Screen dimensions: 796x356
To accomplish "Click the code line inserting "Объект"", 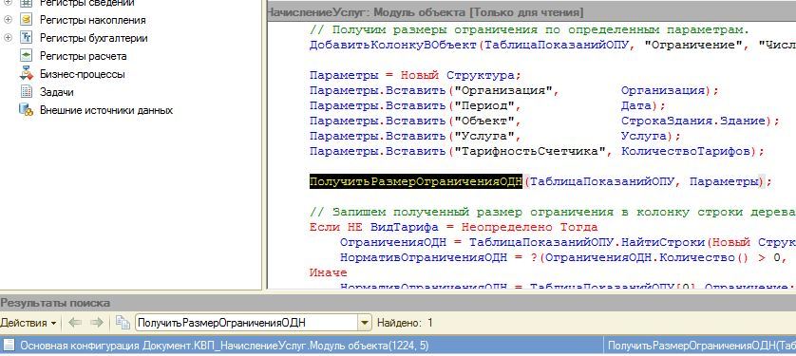I will pos(544,121).
